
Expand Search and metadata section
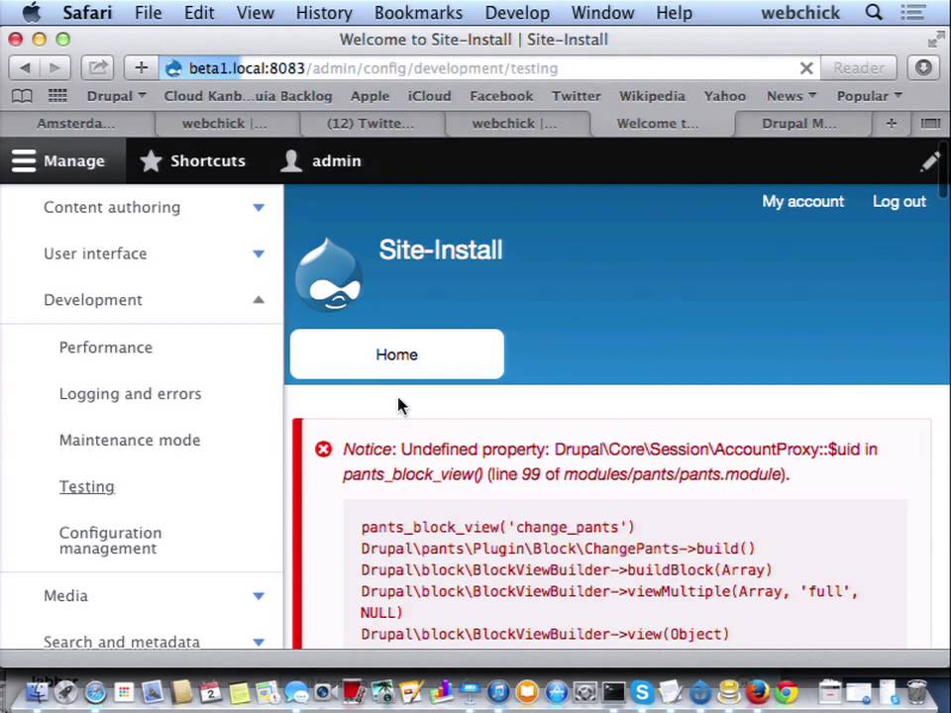coord(259,642)
